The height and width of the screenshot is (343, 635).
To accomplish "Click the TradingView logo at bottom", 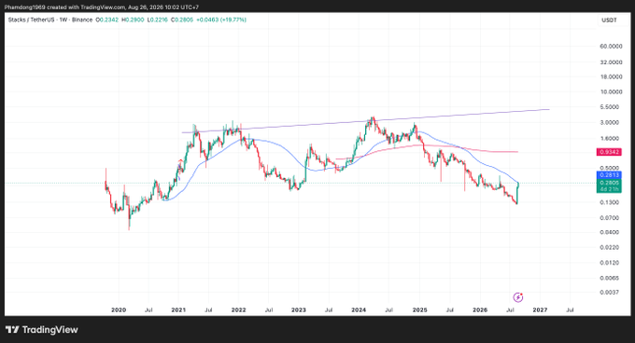I will [42, 330].
